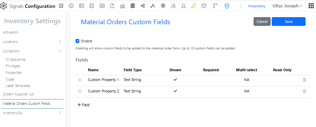Open Types under Containers

point(10,79)
